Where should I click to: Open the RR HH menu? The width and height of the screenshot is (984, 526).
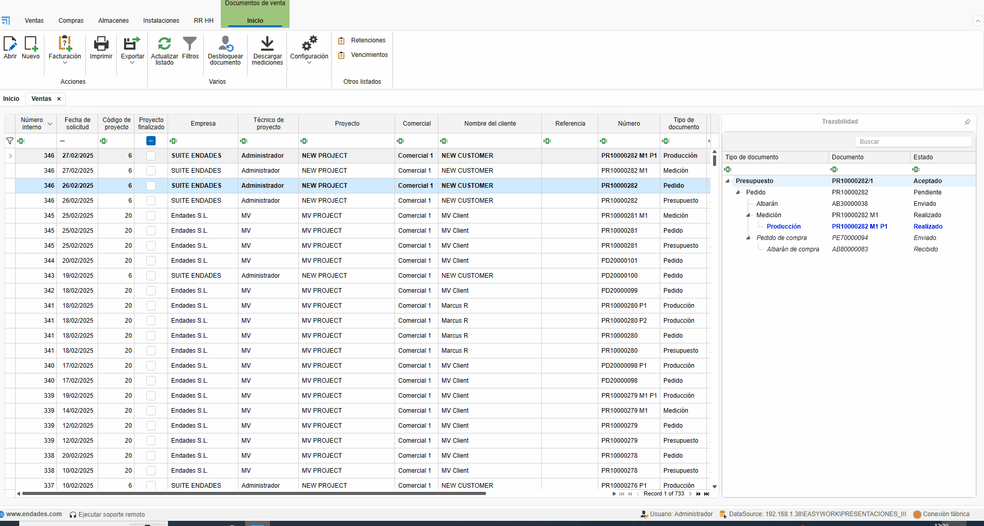tap(204, 21)
